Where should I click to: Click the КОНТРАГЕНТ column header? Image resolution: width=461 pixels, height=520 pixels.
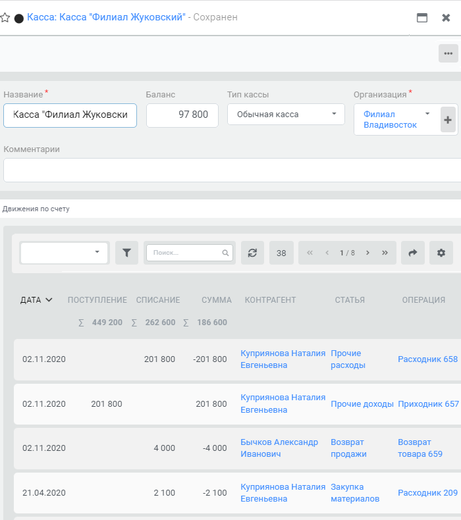tap(270, 299)
